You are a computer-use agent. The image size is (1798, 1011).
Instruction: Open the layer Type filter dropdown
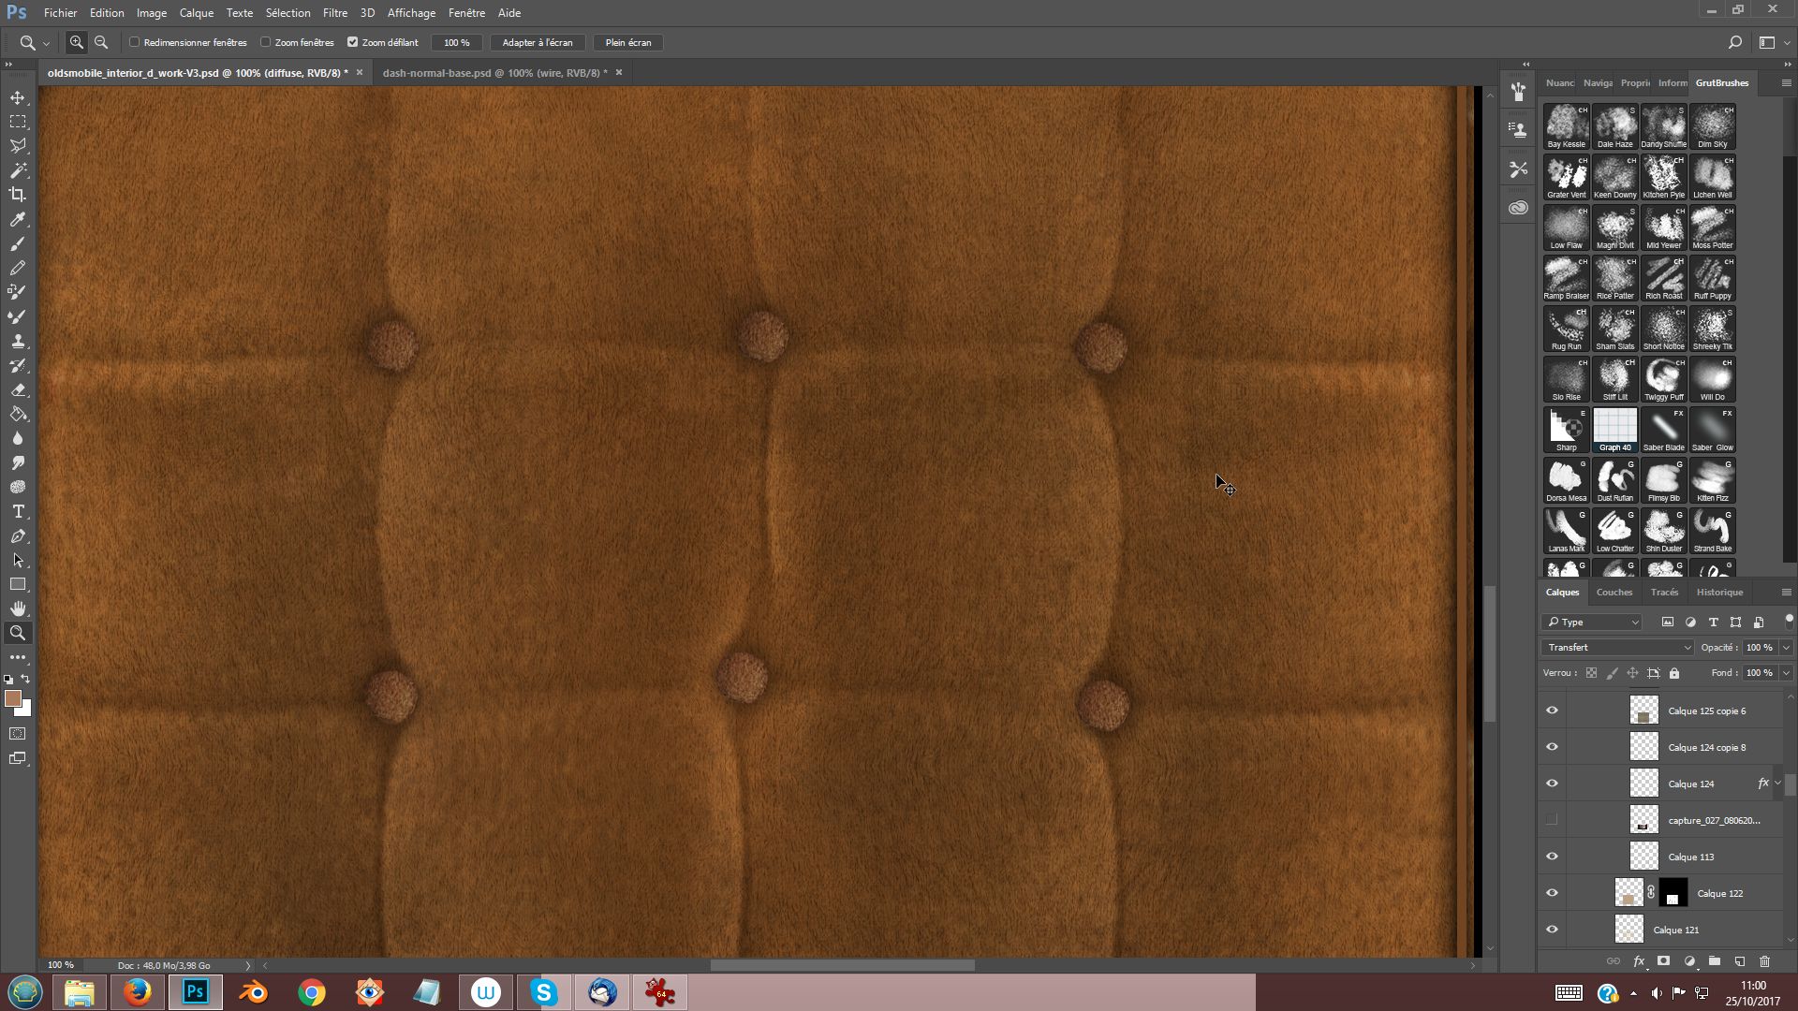[x=1593, y=622]
